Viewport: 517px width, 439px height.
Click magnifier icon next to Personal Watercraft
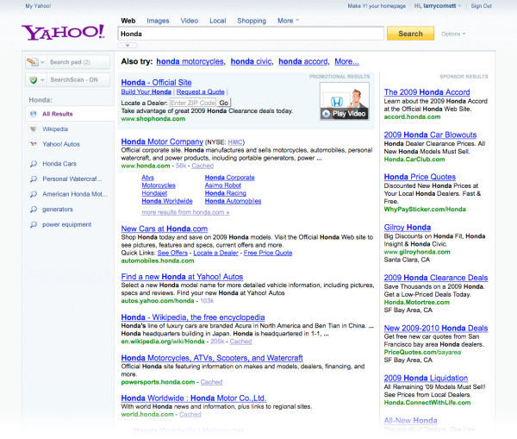(x=34, y=179)
